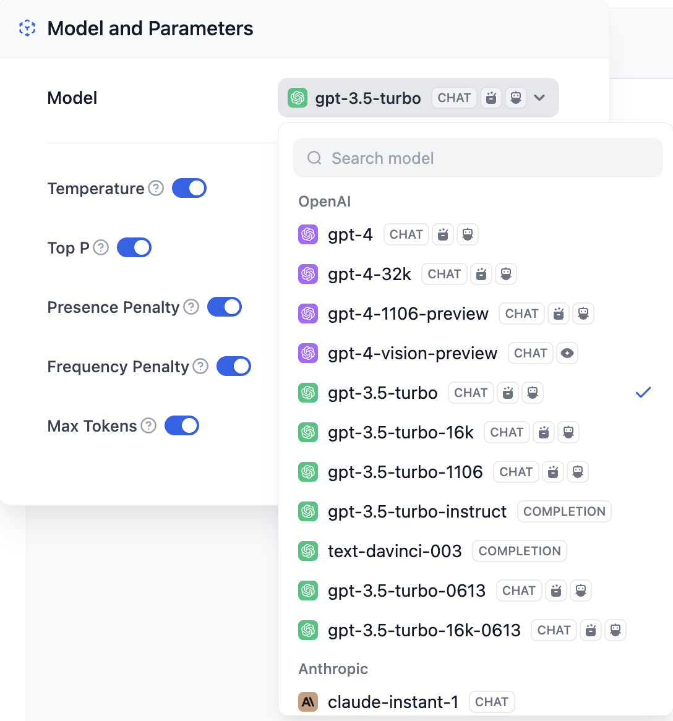The image size is (673, 721).
Task: Click the Temperature help question mark
Action: point(155,188)
